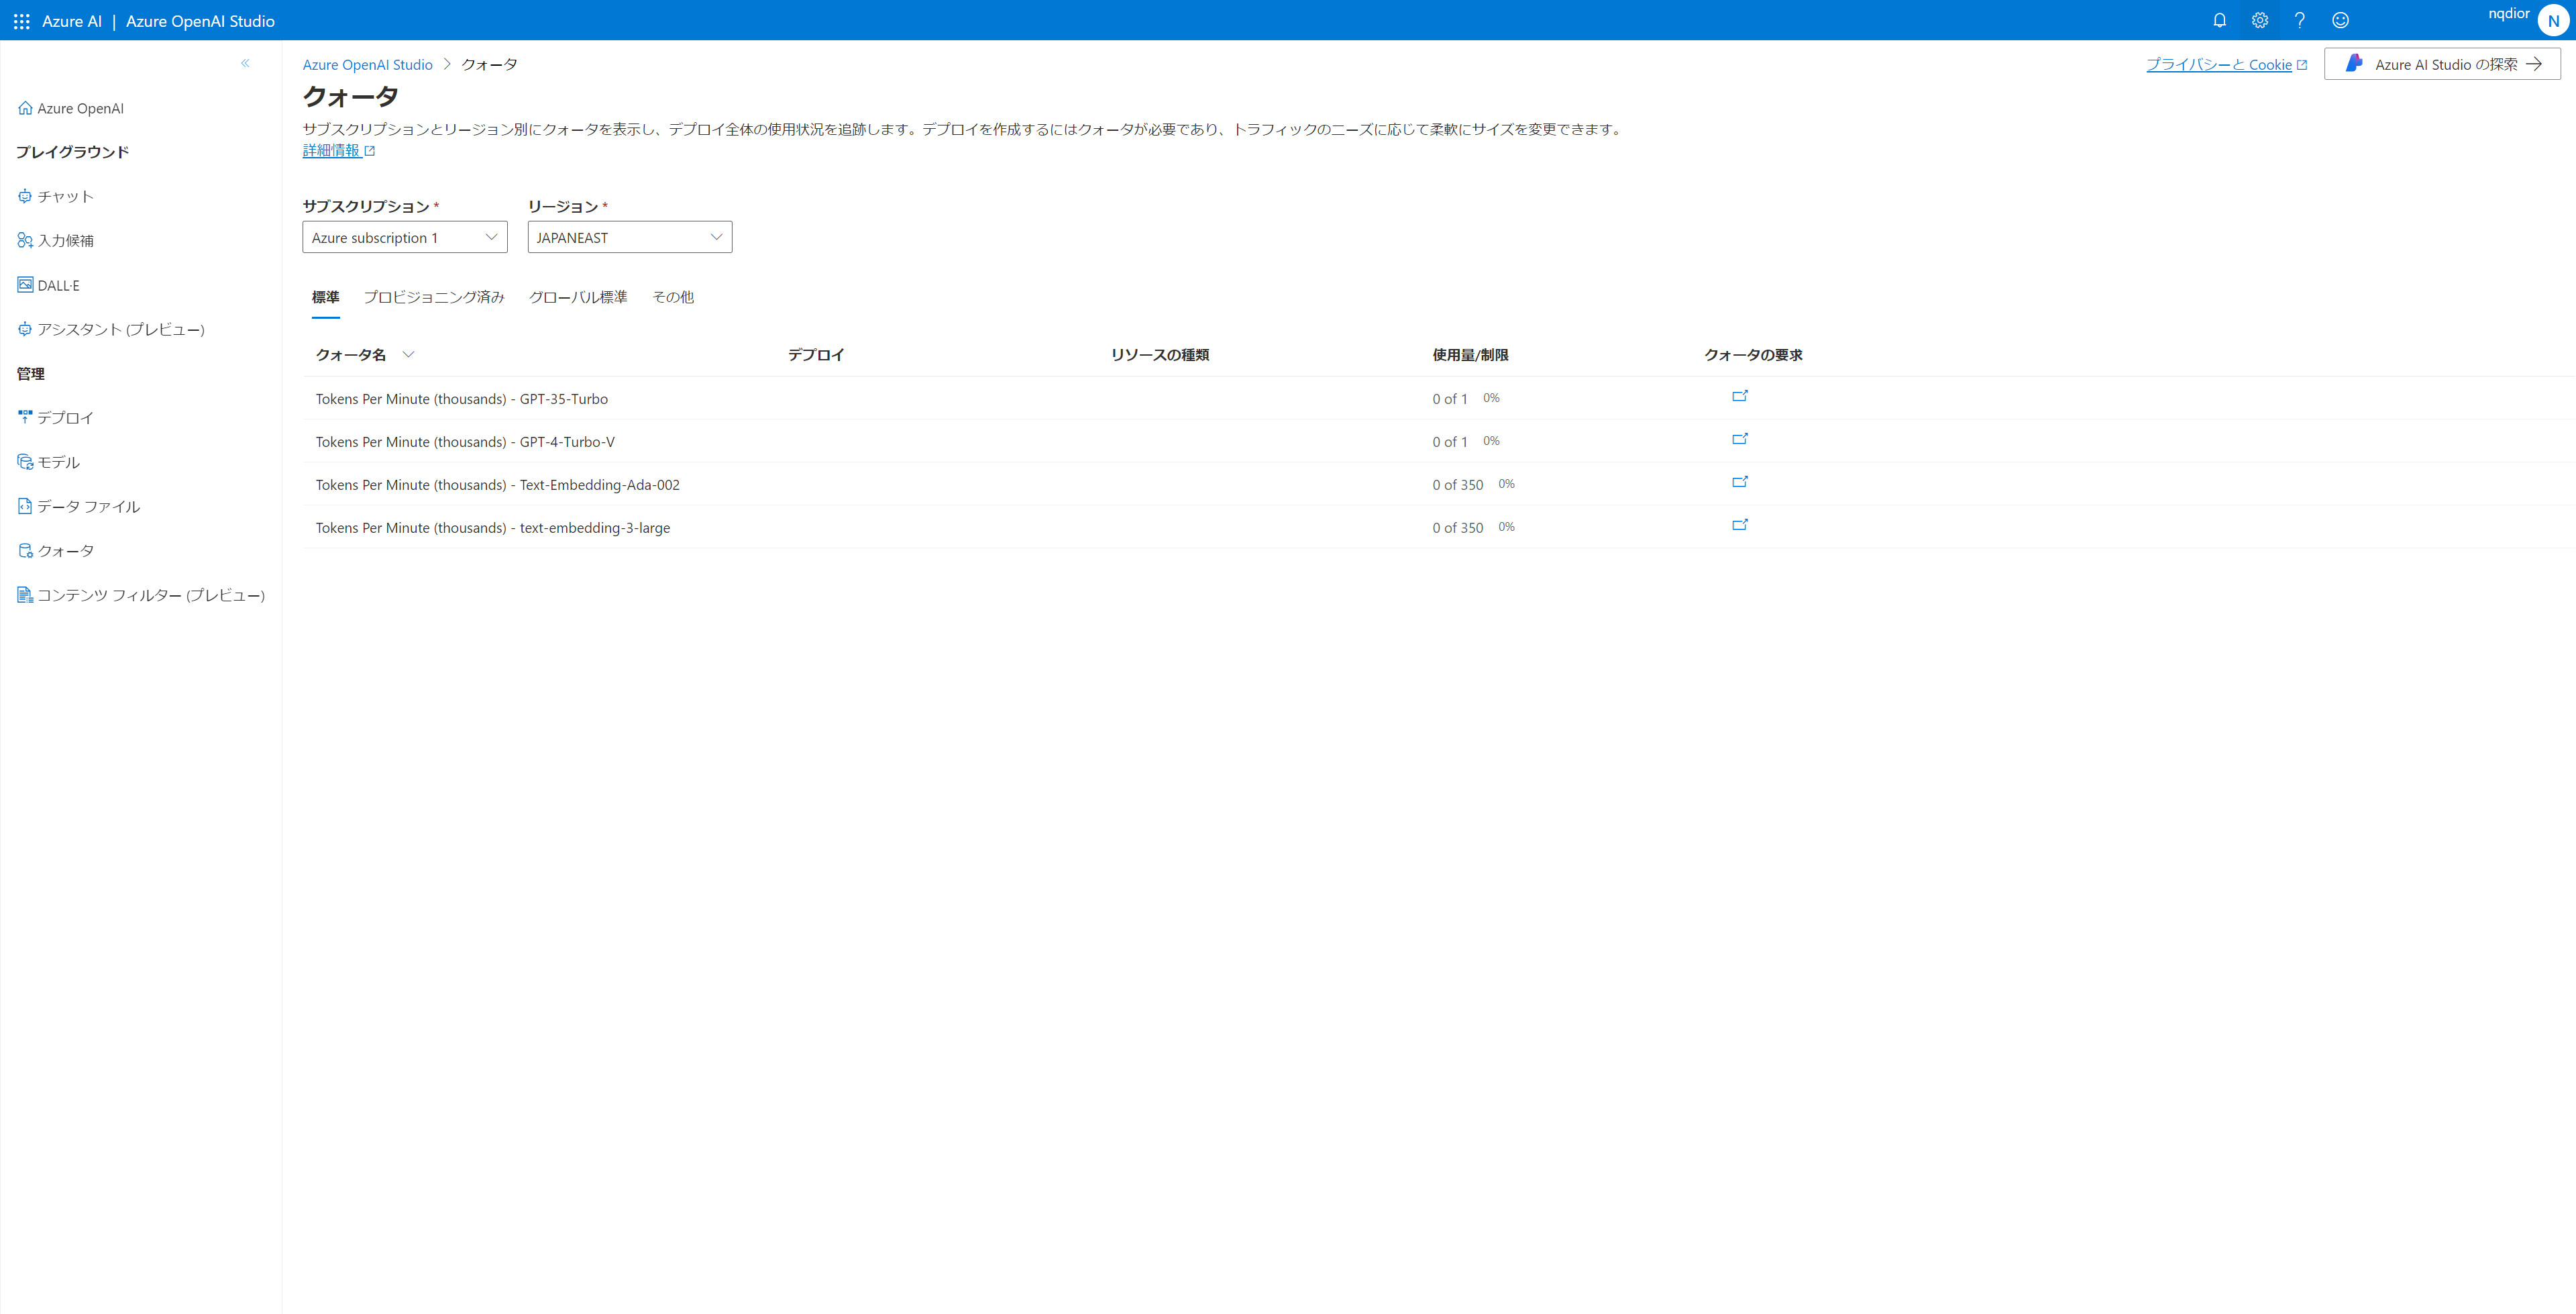
Task: Collapse the left navigation sidebar
Action: pyautogui.click(x=245, y=63)
